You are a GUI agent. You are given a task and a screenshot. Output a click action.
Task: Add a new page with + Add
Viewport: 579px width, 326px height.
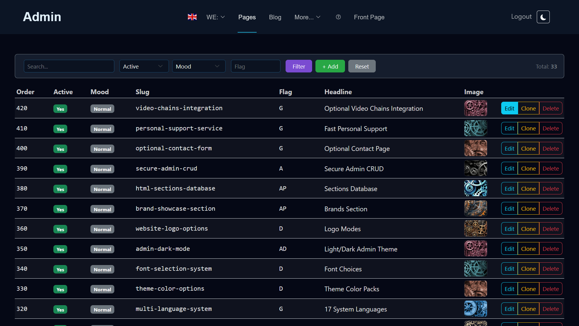coord(330,66)
